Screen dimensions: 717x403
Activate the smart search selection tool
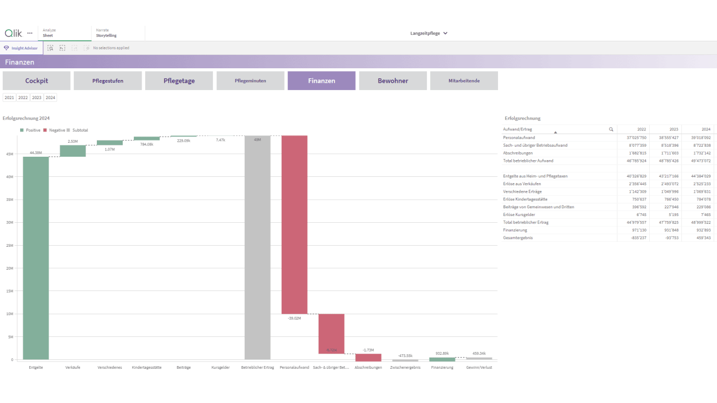(50, 48)
